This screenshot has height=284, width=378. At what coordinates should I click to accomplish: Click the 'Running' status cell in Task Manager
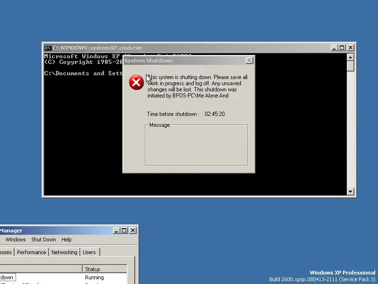point(94,277)
